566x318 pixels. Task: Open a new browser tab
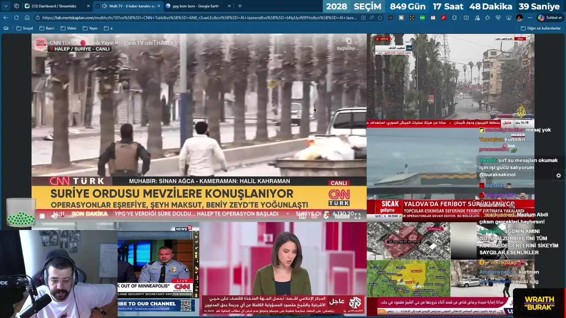(x=240, y=6)
